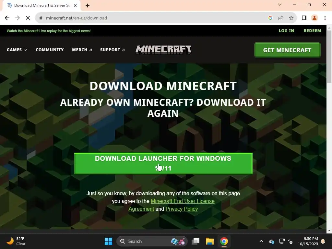Viewport: 332px width, 249px height.
Task: Open File Explorer from the taskbar
Action: 210,241
